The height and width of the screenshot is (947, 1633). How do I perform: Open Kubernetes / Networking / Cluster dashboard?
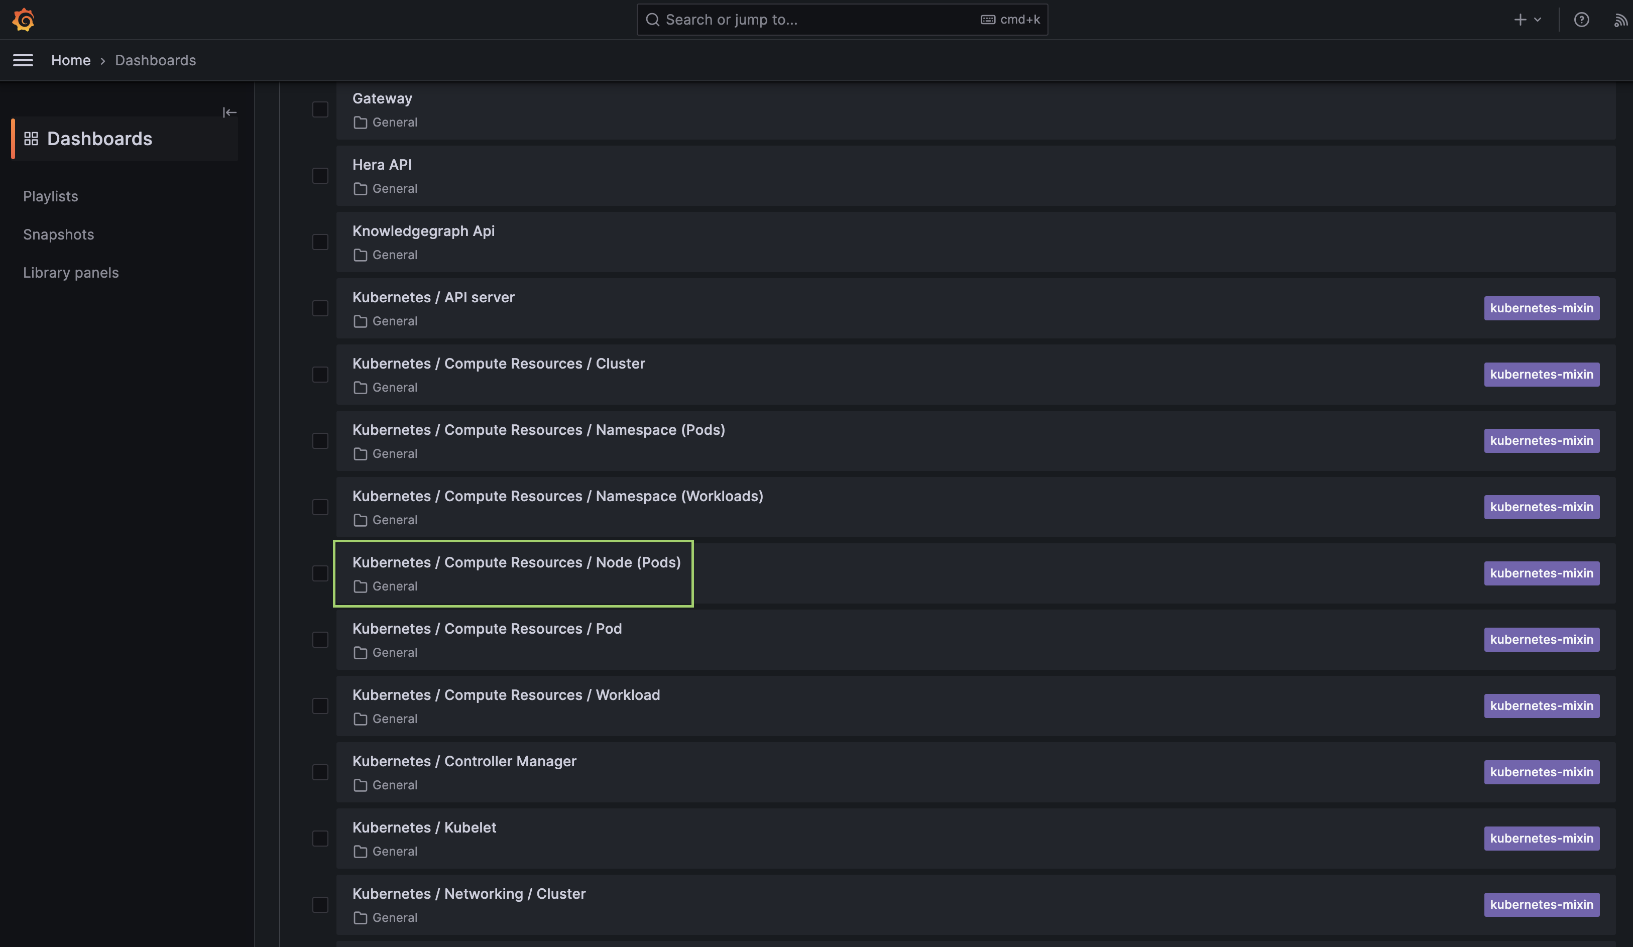469,894
